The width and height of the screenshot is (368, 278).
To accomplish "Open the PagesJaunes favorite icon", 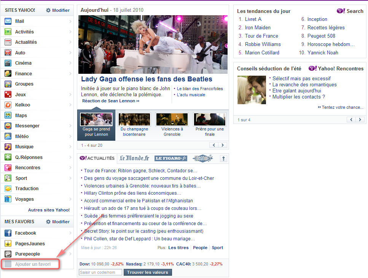I will [8, 243].
